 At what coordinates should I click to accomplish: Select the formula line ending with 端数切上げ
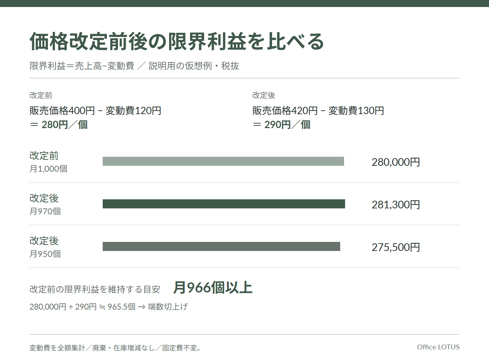pos(109,307)
